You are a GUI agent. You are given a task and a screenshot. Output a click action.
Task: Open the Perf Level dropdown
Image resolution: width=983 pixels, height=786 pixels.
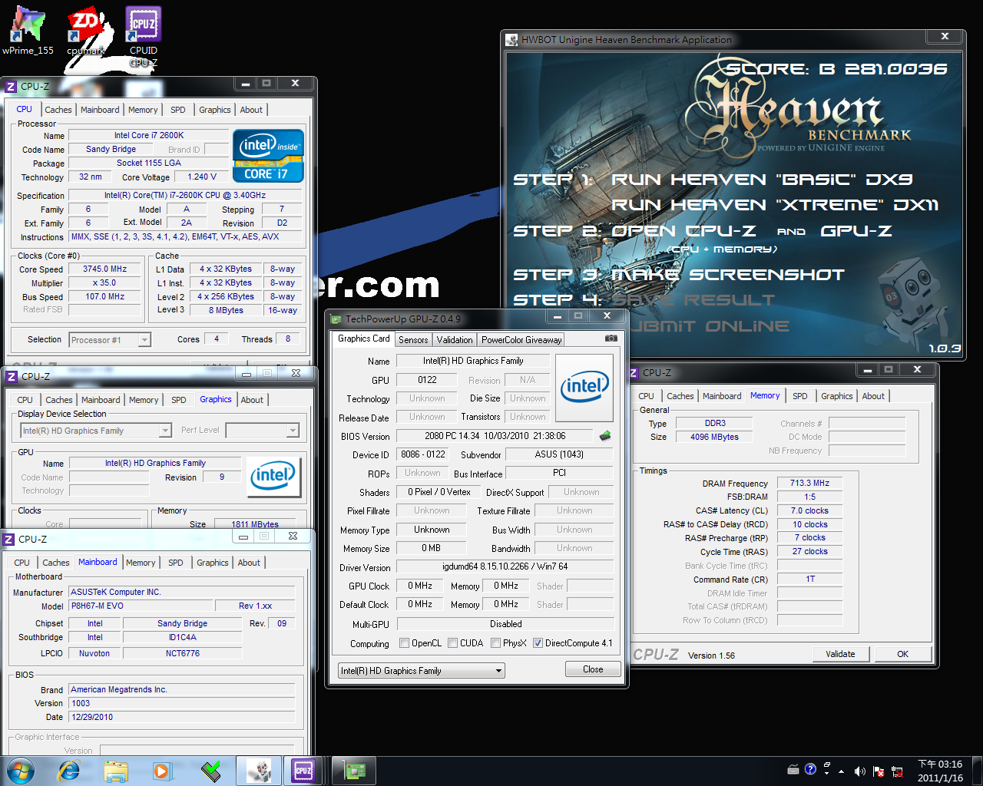tap(262, 431)
